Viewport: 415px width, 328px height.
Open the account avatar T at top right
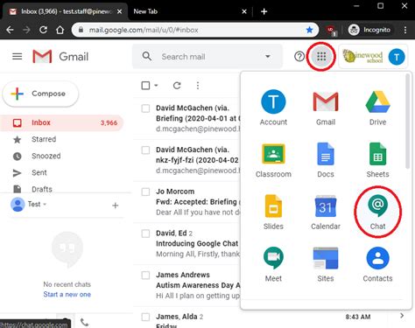397,57
